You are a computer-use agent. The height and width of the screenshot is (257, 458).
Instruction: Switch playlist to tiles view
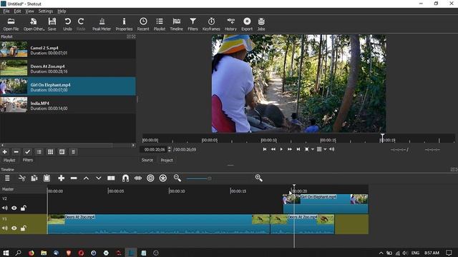point(50,152)
